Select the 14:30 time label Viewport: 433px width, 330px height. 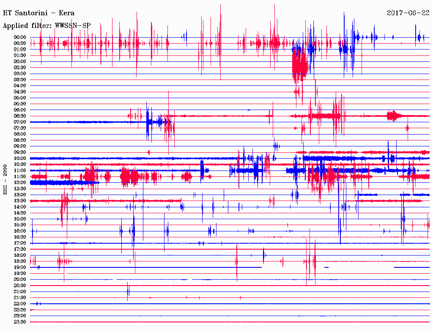pyautogui.click(x=20, y=213)
